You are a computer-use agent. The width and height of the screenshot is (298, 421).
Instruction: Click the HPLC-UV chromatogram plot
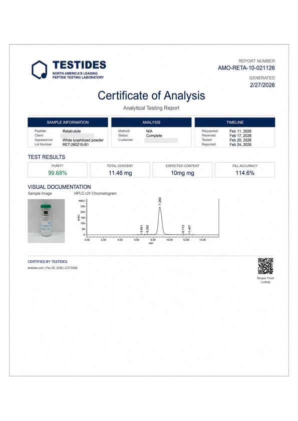pyautogui.click(x=149, y=220)
